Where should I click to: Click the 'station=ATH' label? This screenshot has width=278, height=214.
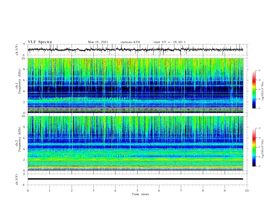[130, 42]
